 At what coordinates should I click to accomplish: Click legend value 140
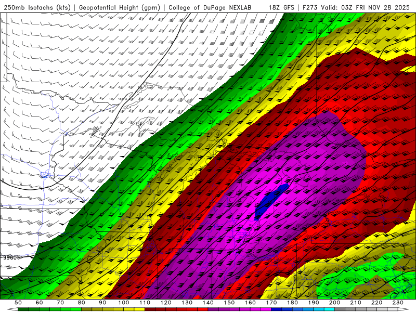pyautogui.click(x=208, y=303)
